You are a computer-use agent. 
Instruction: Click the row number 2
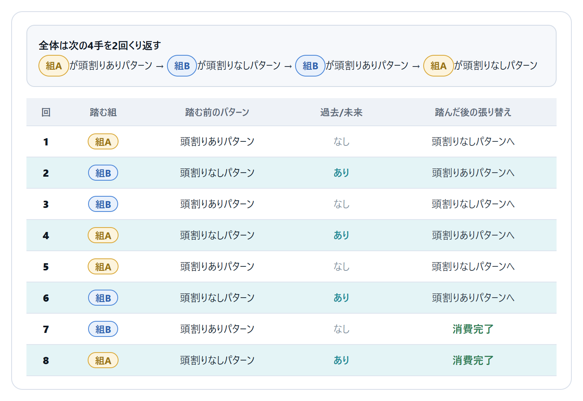click(46, 173)
